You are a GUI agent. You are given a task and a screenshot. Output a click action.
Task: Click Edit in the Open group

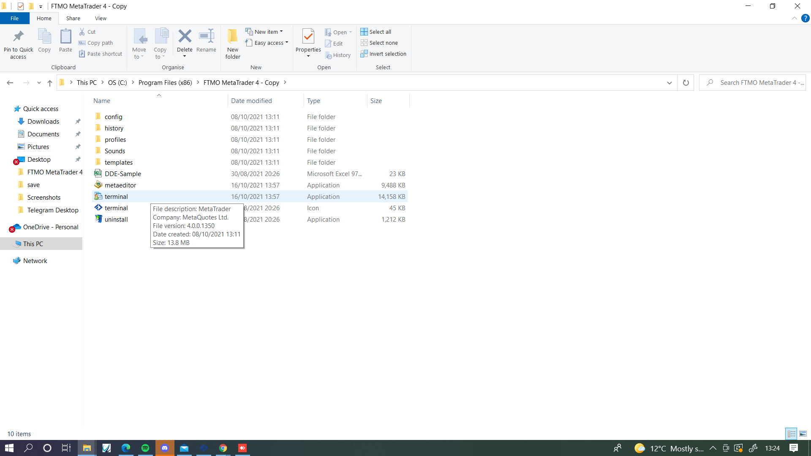334,43
